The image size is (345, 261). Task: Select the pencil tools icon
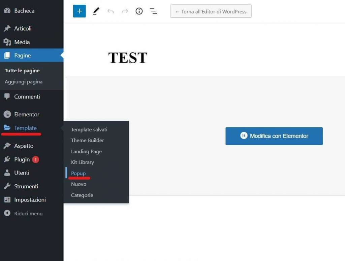click(96, 11)
